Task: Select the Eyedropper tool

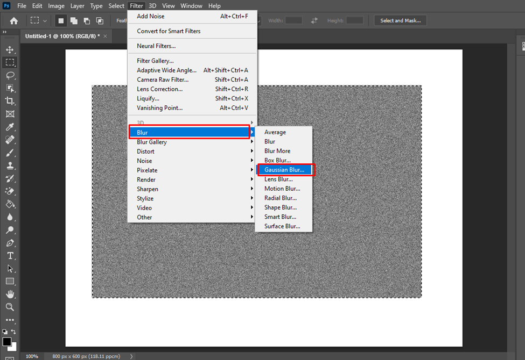Action: coord(10,127)
